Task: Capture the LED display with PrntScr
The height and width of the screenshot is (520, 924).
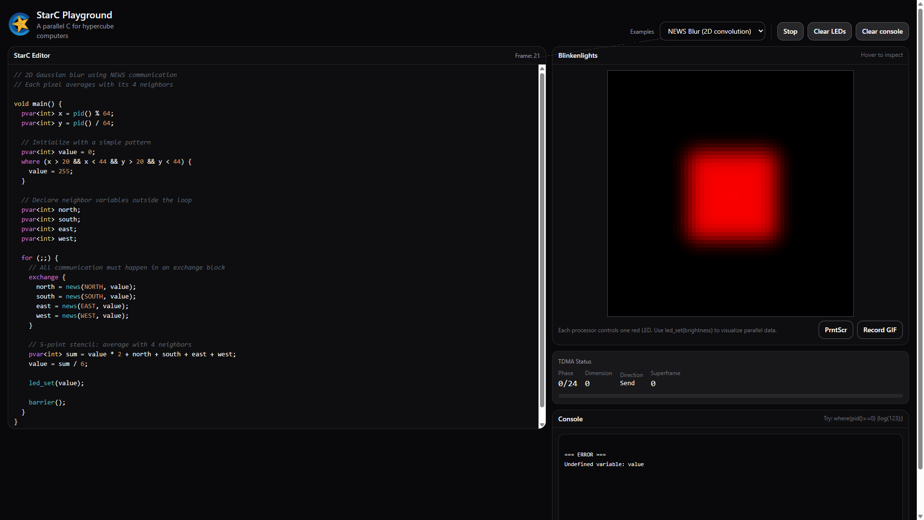Action: tap(835, 330)
